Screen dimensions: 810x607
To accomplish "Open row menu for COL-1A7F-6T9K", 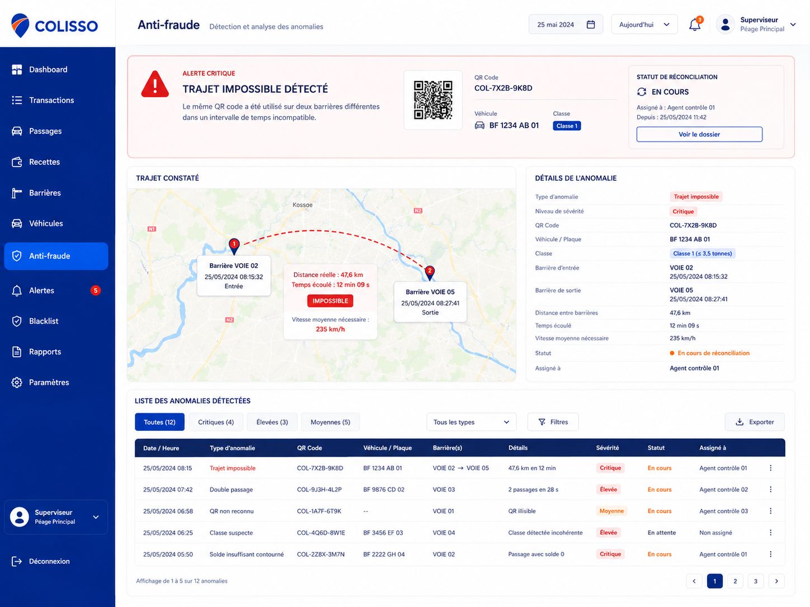I will (x=771, y=511).
